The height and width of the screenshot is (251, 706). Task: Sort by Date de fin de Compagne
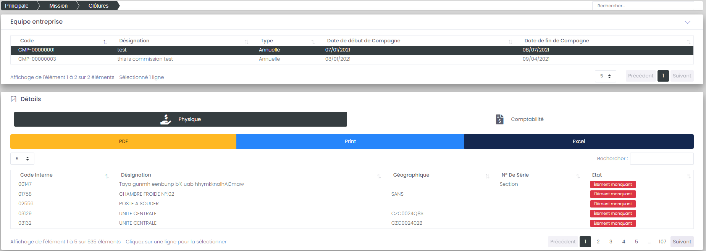point(688,42)
